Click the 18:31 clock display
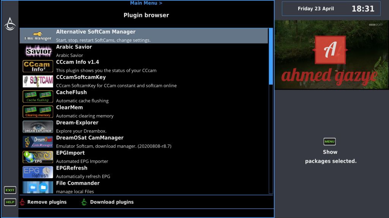 click(363, 9)
